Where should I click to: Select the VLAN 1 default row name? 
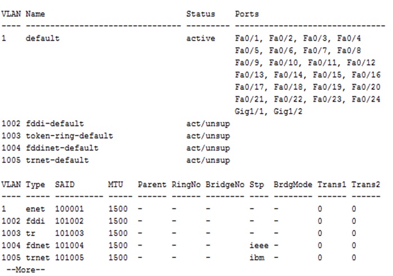tap(43, 38)
